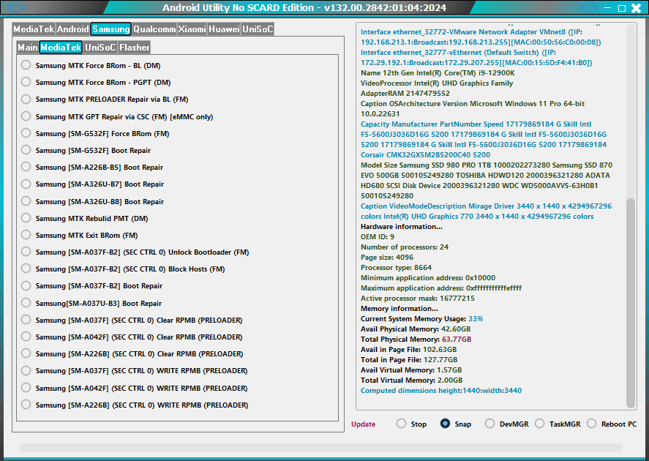Choose the Reboot PC option

(590, 424)
